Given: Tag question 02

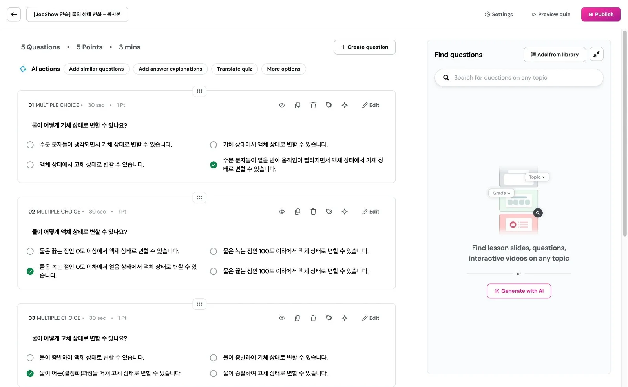Looking at the screenshot, I should 329,212.
